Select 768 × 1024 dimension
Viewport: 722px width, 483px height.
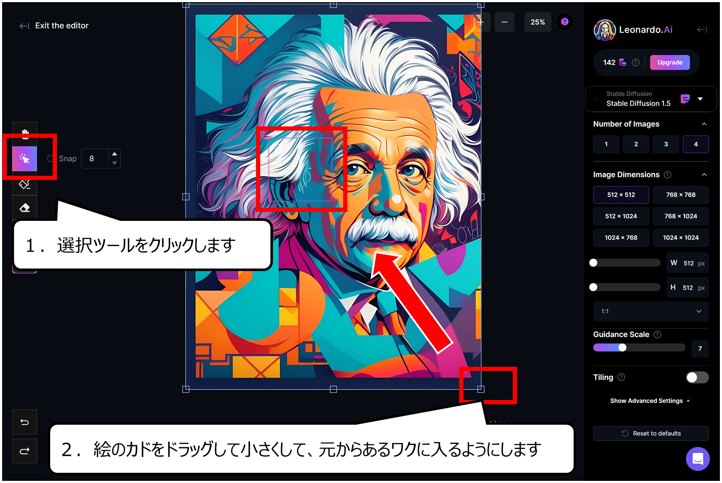point(681,216)
